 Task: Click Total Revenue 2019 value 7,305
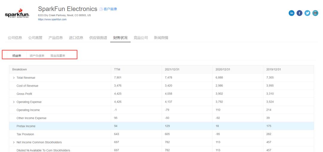point(270,78)
